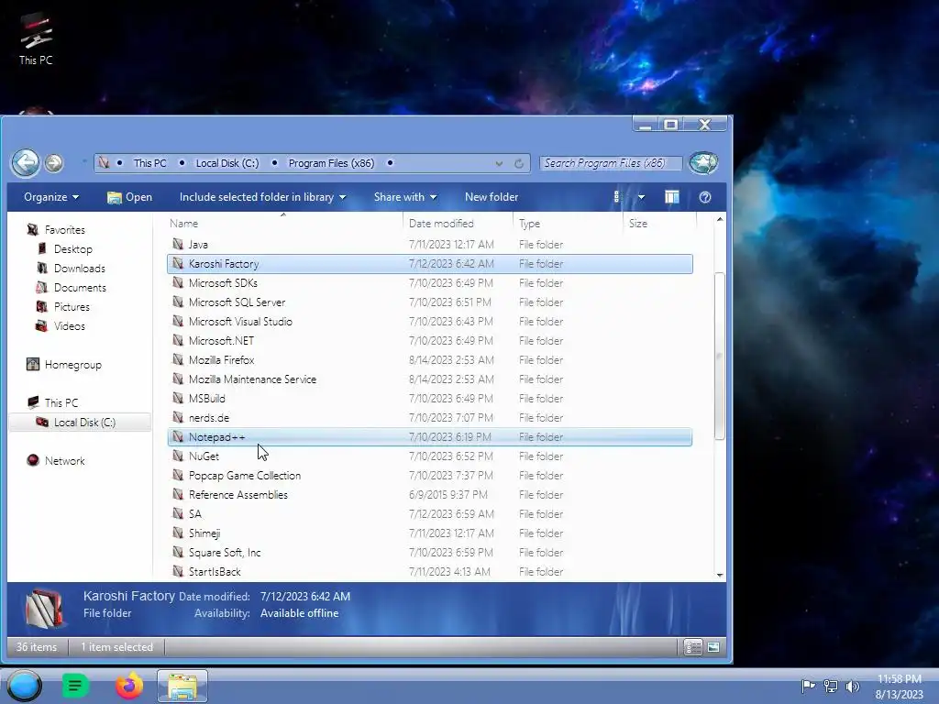Open This PC desktop shortcut
Image resolution: width=939 pixels, height=704 pixels.
36,38
